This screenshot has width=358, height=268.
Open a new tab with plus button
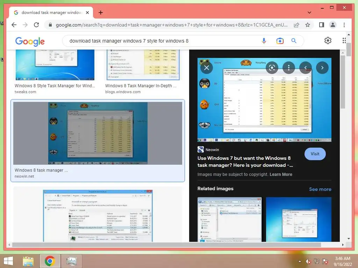click(101, 13)
